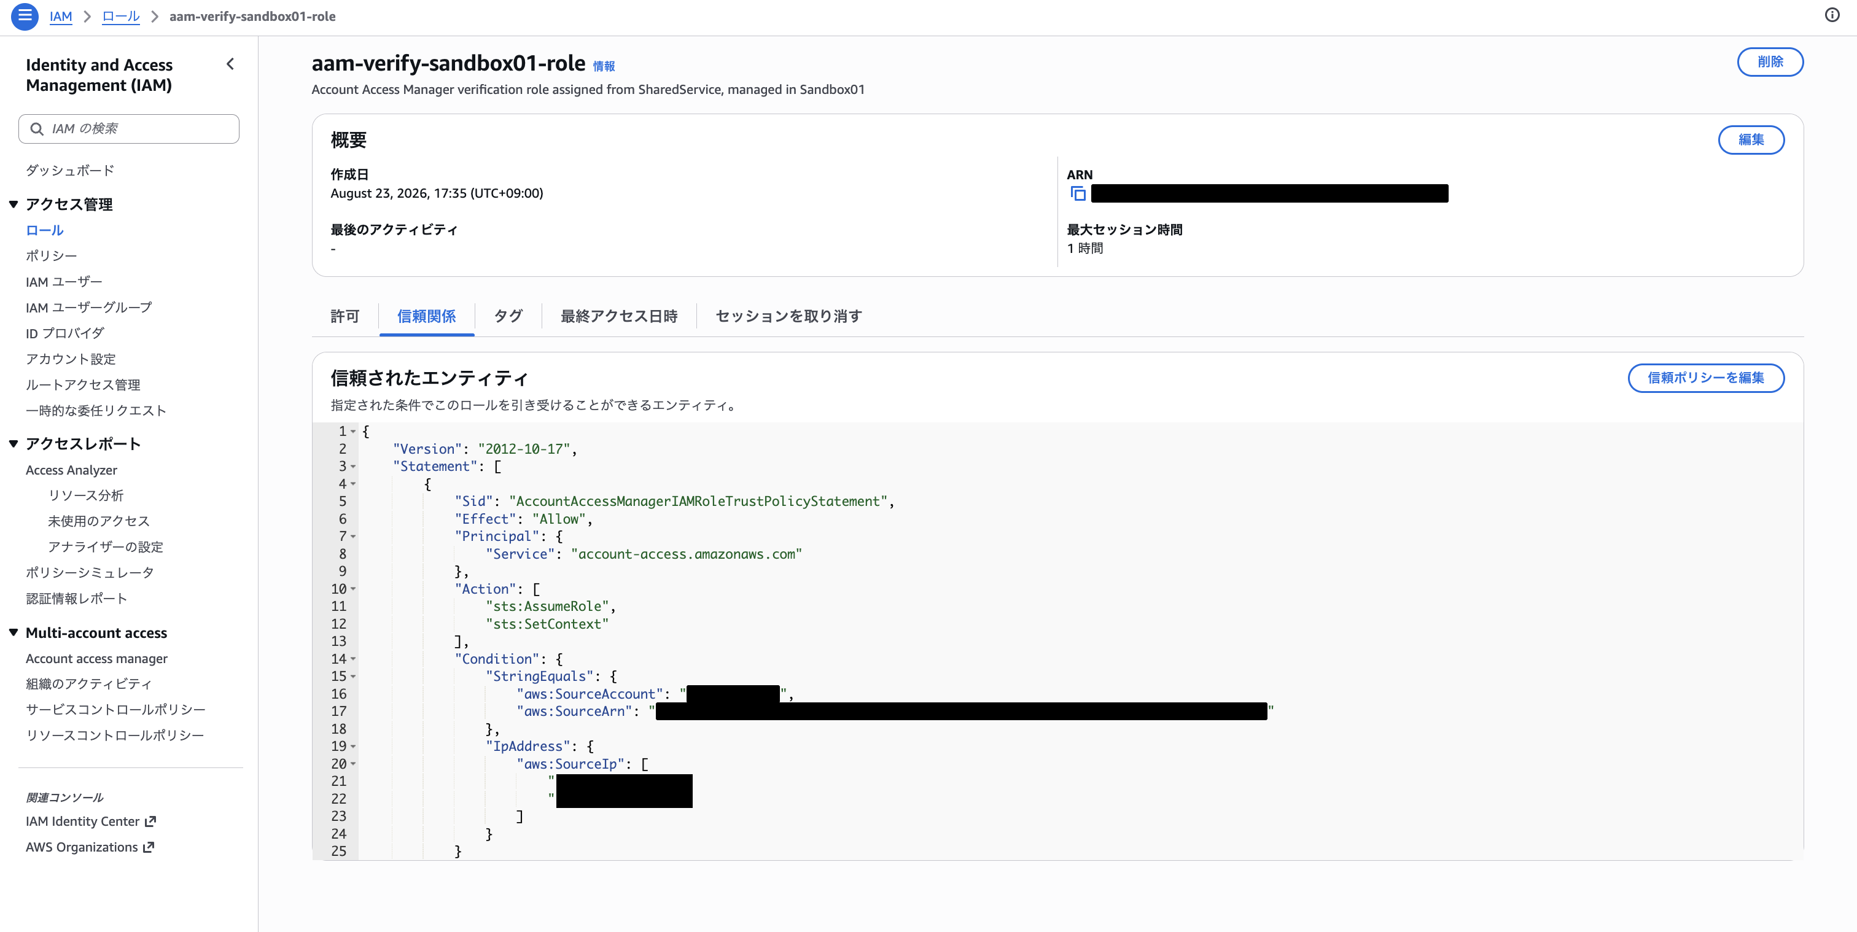
Task: Open the hamburger navigation menu
Action: 25,16
